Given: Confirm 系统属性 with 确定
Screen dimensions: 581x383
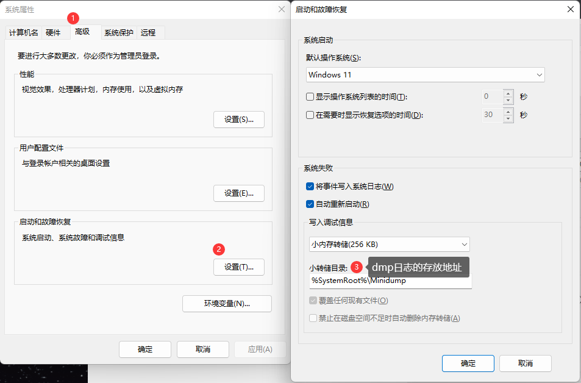Looking at the screenshot, I should pyautogui.click(x=145, y=349).
